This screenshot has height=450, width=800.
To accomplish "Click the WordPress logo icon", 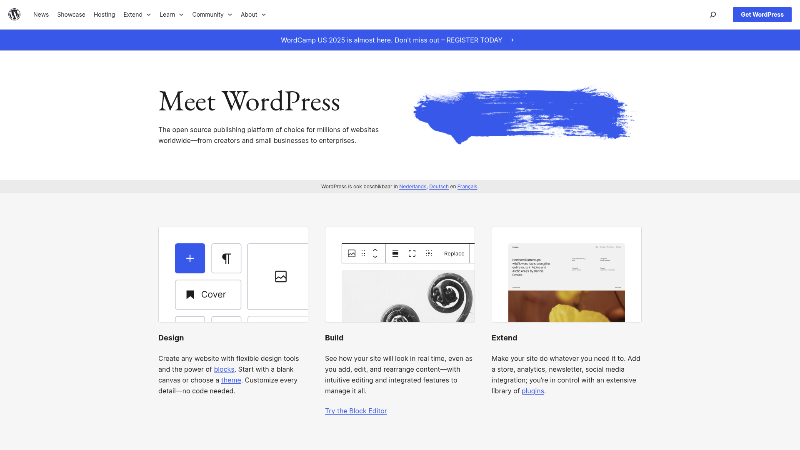I will [x=15, y=15].
